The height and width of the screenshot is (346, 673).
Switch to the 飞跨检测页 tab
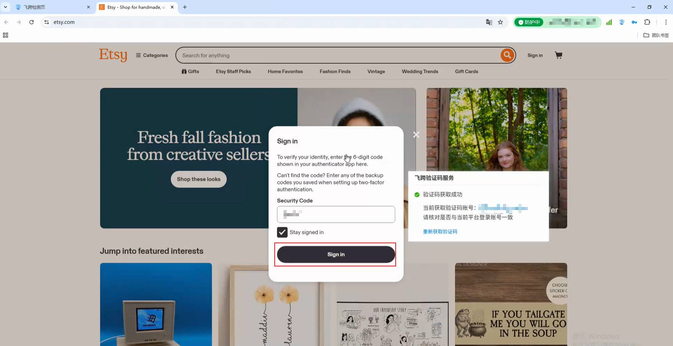coord(53,7)
